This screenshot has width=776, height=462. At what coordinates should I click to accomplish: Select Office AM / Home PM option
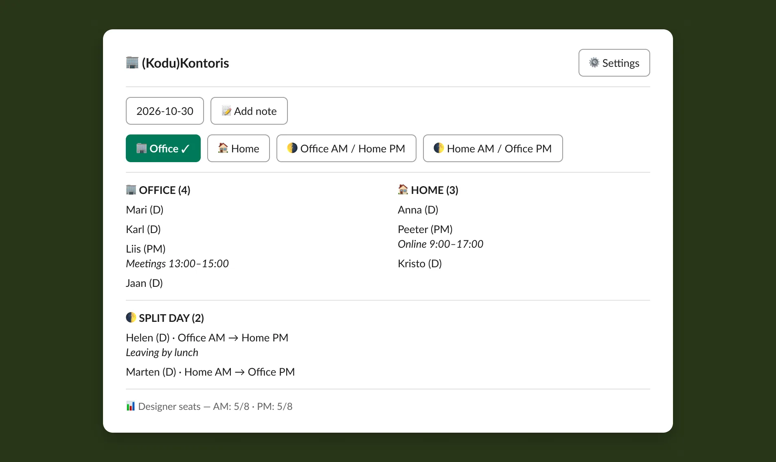[x=346, y=148]
